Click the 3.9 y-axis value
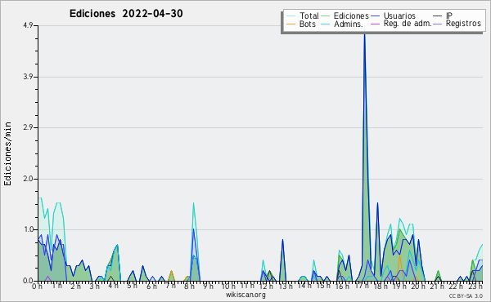This screenshot has width=491, height=302. (28, 77)
